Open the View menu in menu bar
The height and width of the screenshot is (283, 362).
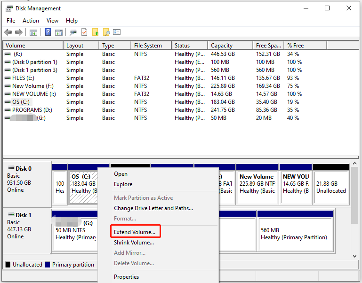(53, 21)
